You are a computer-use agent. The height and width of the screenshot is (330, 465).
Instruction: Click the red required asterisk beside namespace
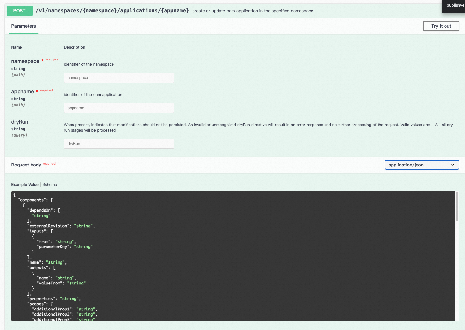point(42,61)
